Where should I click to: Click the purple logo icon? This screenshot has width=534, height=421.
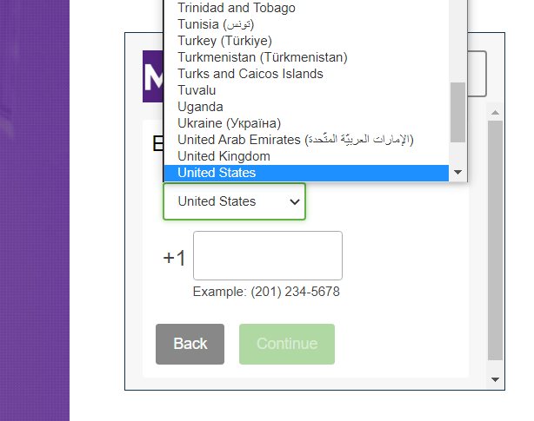153,77
